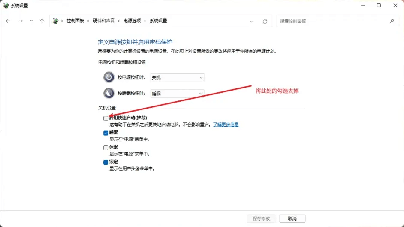Click the Control Panel icon in address bar
This screenshot has height=227, width=404.
coord(56,21)
